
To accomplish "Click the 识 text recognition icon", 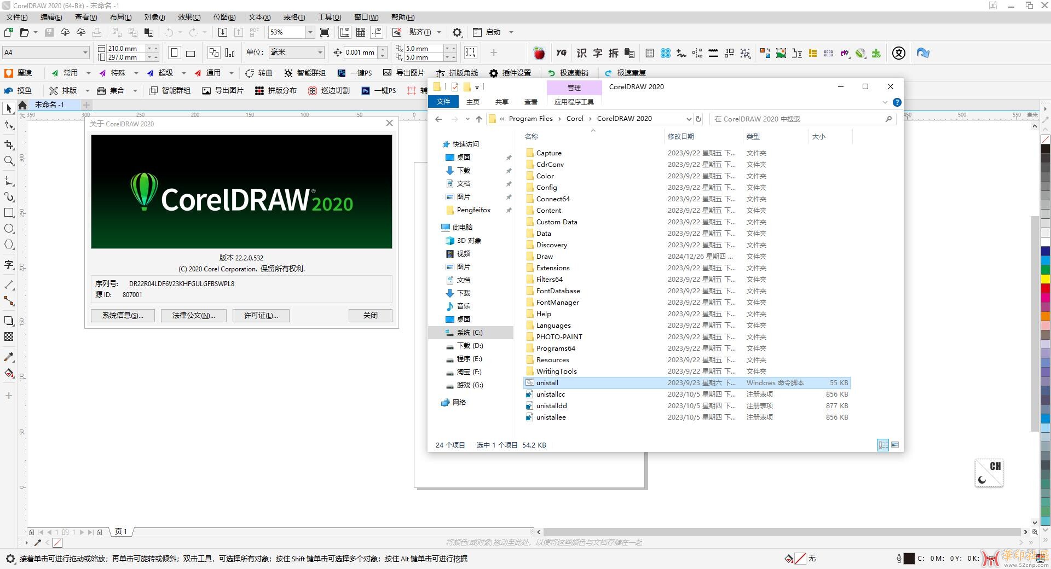I will (581, 53).
